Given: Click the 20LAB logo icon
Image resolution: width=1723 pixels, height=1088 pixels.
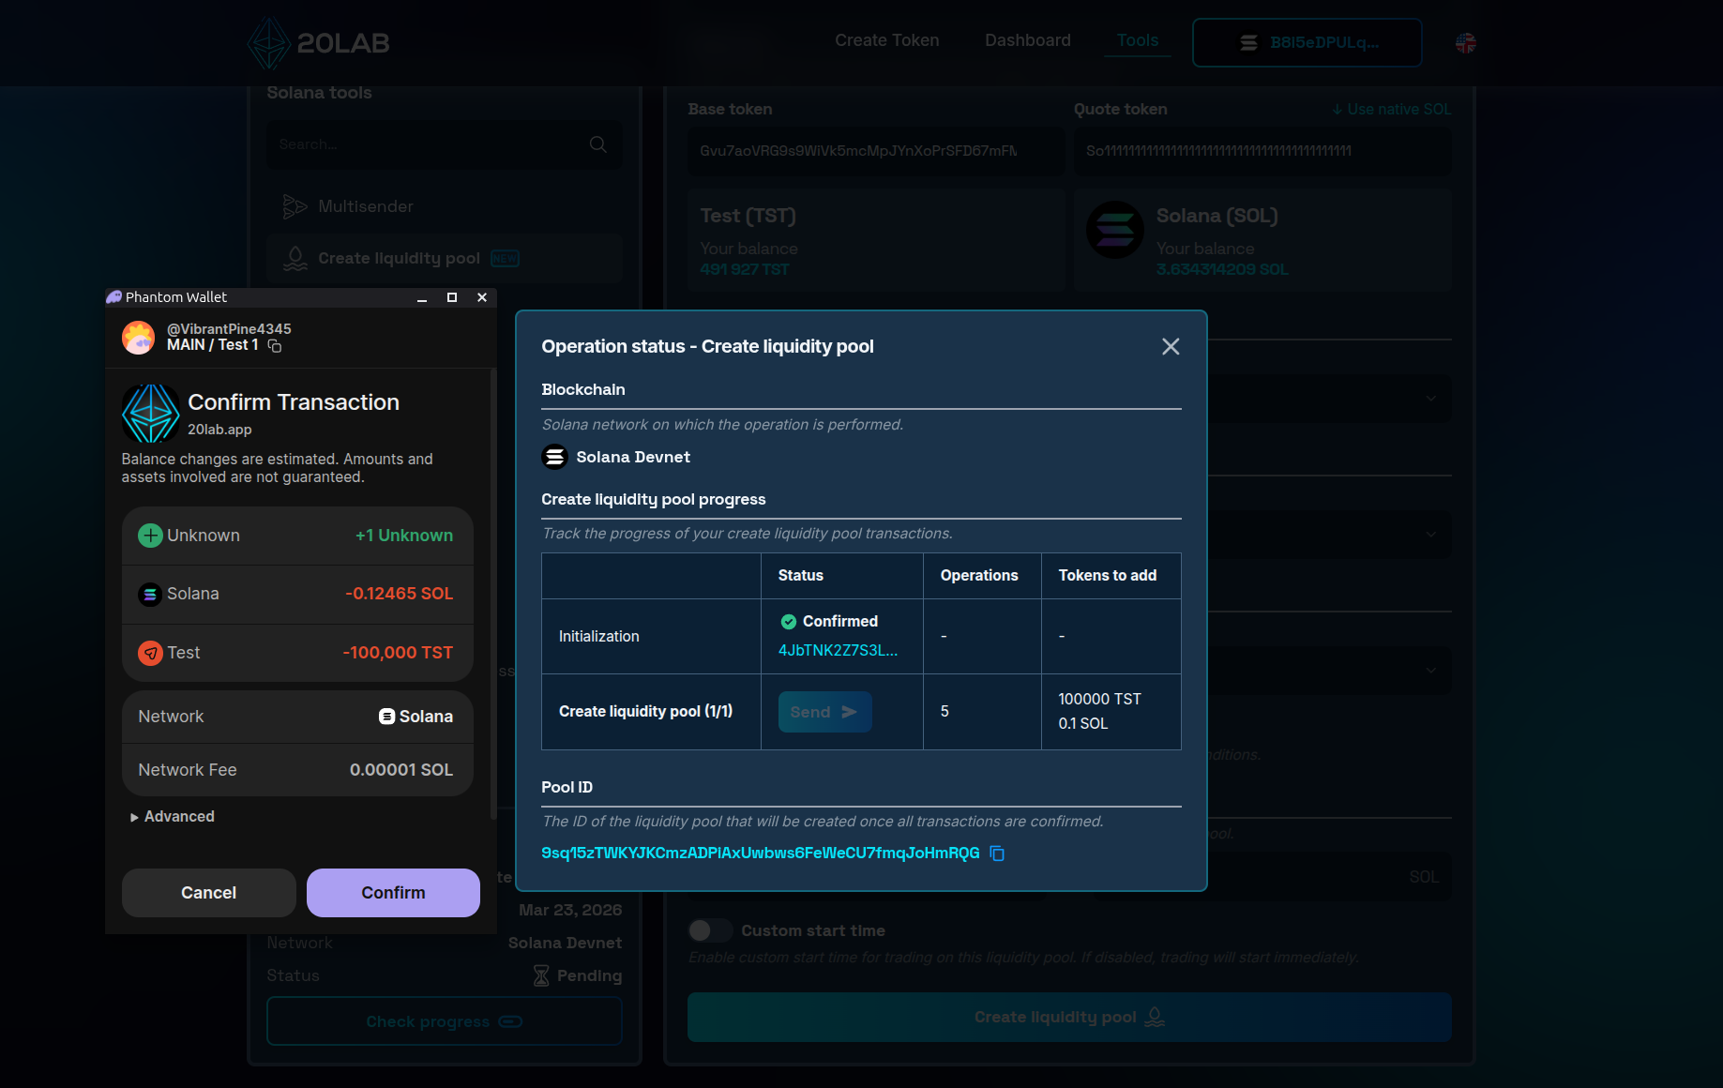Looking at the screenshot, I should point(268,43).
